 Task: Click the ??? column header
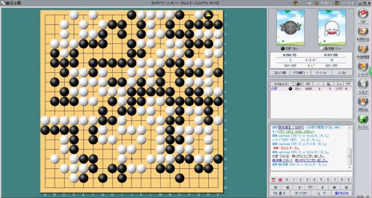coord(348,84)
